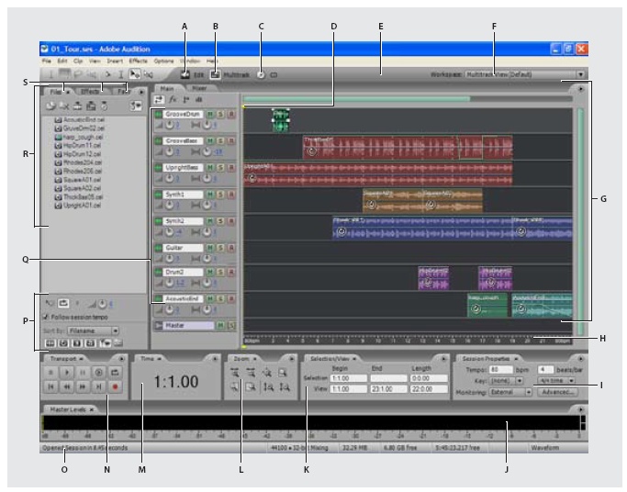The height and width of the screenshot is (492, 627).
Task: Click Stop in Transport panel
Action: coord(50,373)
